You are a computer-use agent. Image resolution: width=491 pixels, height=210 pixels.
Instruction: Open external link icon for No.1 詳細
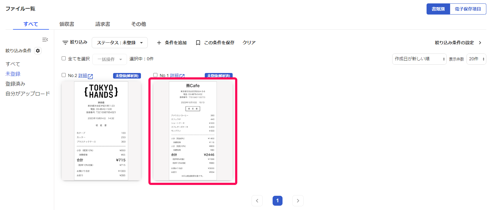click(182, 75)
